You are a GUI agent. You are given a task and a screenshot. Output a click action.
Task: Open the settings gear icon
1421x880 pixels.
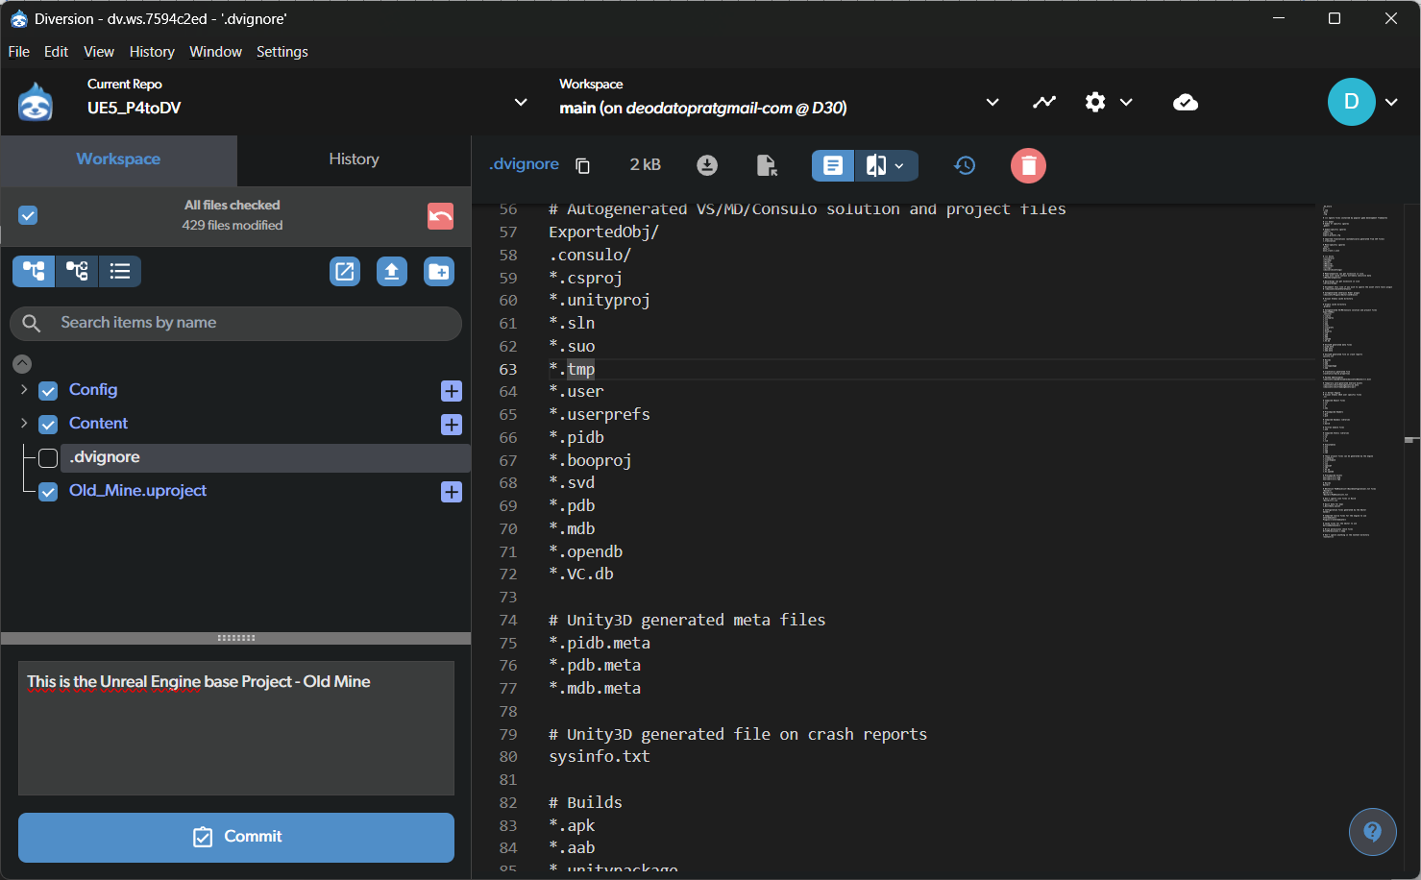point(1095,102)
